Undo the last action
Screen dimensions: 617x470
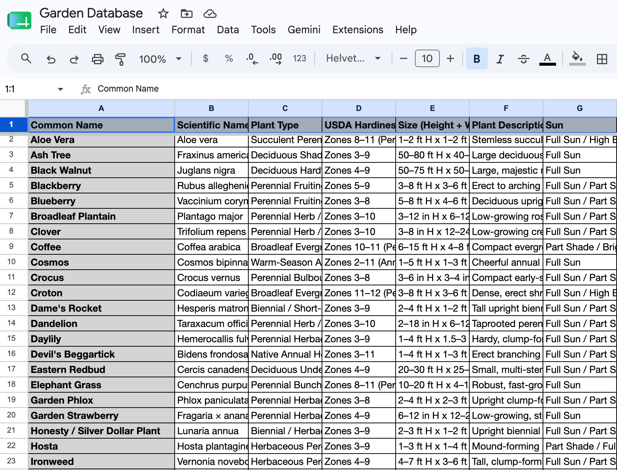tap(51, 59)
